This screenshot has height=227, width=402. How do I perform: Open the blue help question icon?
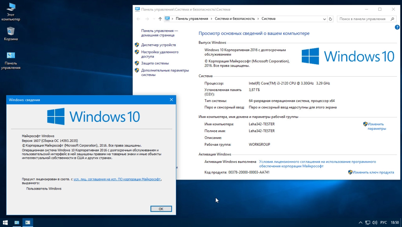(x=397, y=27)
